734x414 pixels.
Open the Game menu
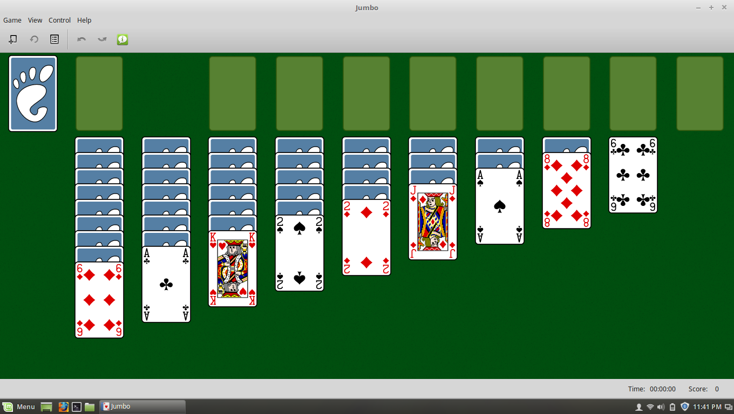[12, 20]
